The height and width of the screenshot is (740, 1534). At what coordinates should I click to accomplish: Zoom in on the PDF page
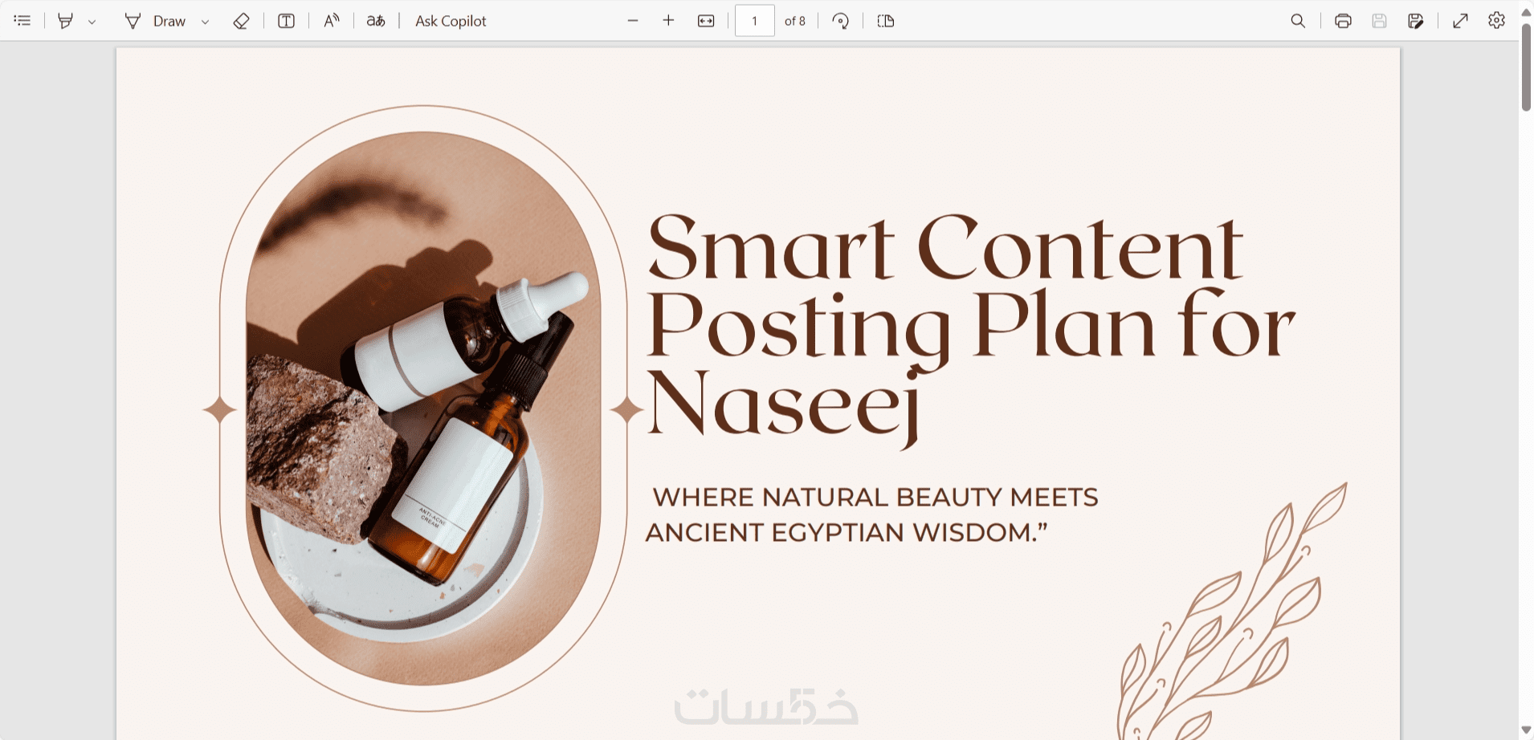point(668,21)
